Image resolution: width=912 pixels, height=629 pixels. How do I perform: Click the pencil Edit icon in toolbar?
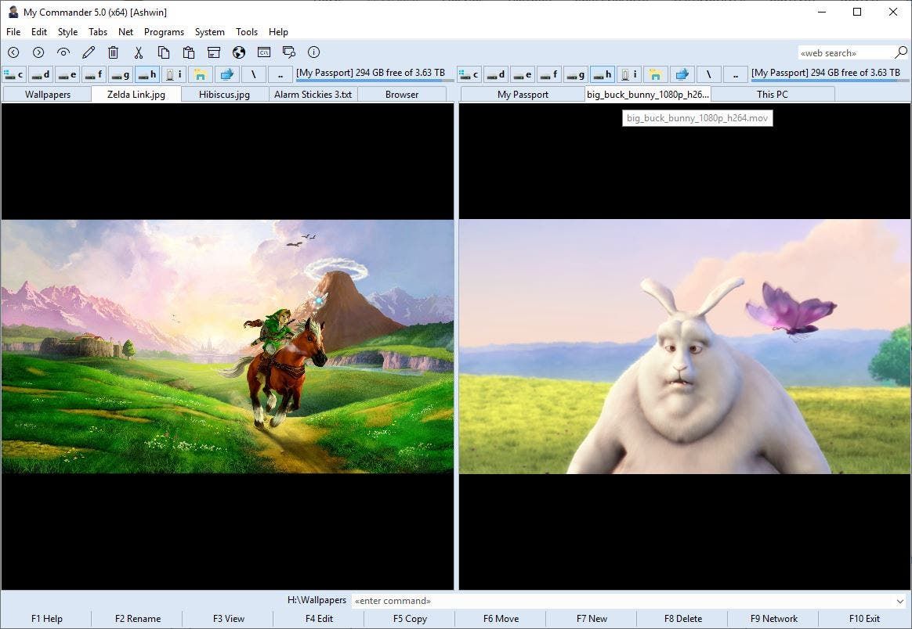tap(89, 52)
